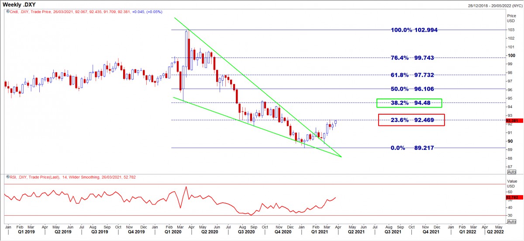Click the Value USD axis header on the RSI panel
The height and width of the screenshot is (241, 524).
[x=511, y=183]
